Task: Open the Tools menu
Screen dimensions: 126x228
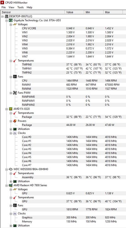Action: (x=21, y=7)
